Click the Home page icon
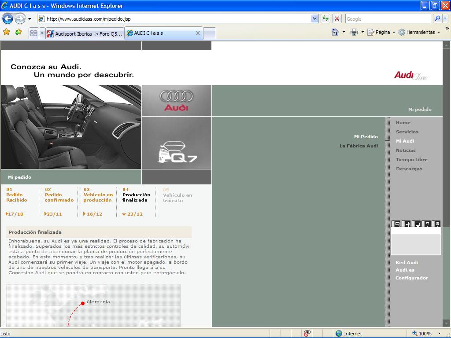 click(335, 32)
